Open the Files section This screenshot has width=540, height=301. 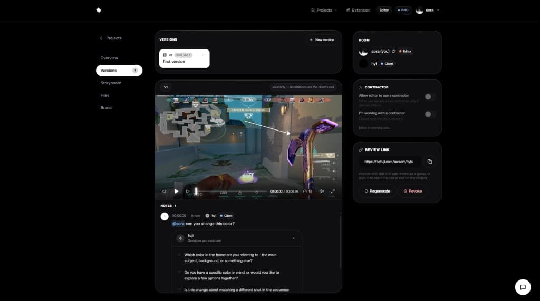pos(105,95)
